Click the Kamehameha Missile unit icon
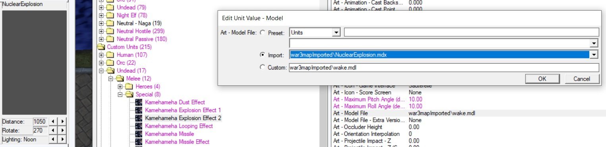Viewport: 606px width, 147px height. pos(139,134)
